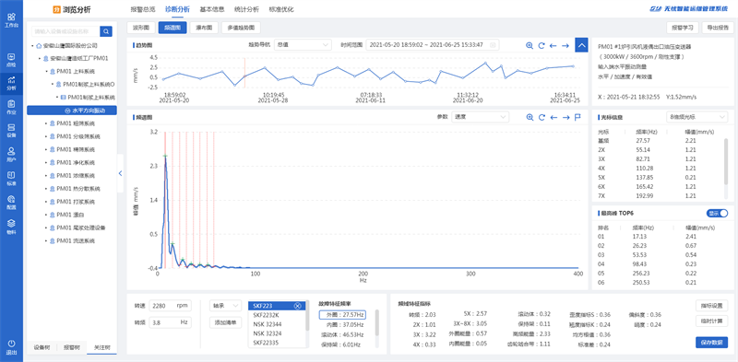Image resolution: width=738 pixels, height=362 pixels.
Task: Remove SKF223 with its circled X icon
Action: (x=297, y=306)
